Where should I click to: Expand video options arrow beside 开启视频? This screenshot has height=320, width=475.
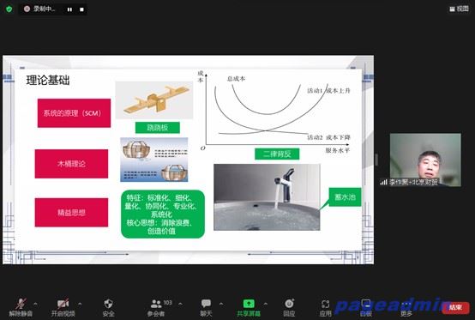[80, 304]
